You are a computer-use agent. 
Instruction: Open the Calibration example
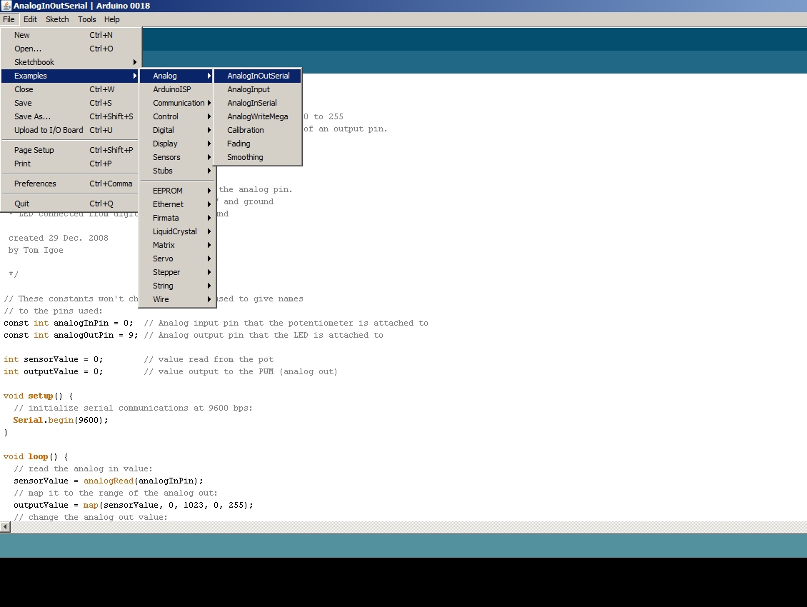pyautogui.click(x=246, y=130)
